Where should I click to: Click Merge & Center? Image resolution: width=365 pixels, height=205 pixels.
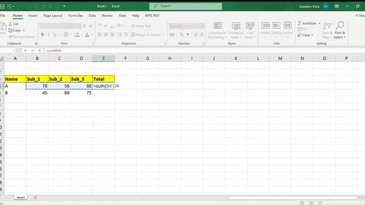click(146, 35)
